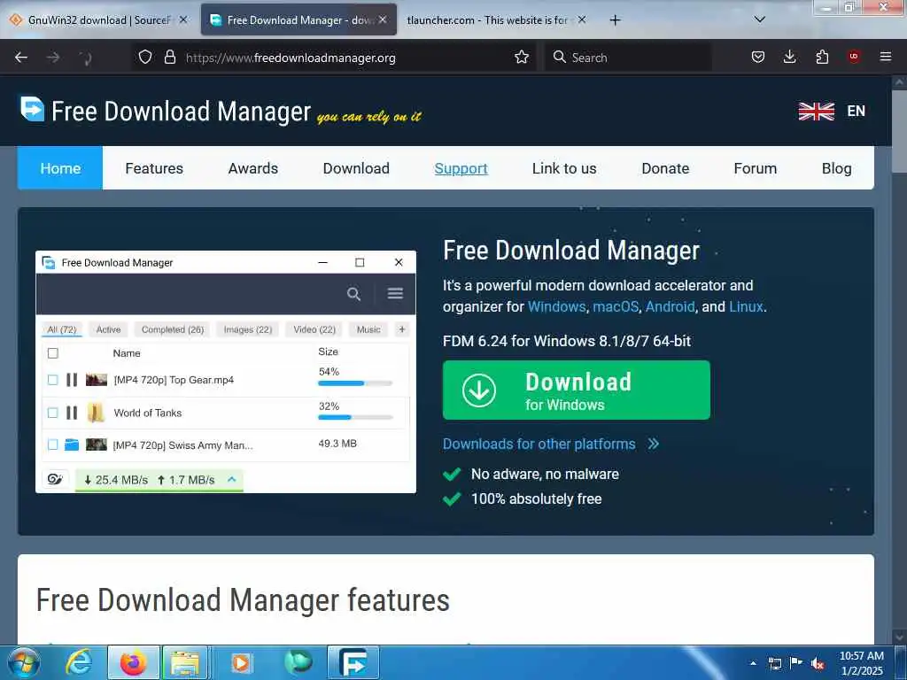Screen dimensions: 907x680
Task: Click the Firefox back arrow button
Action: 21,58
